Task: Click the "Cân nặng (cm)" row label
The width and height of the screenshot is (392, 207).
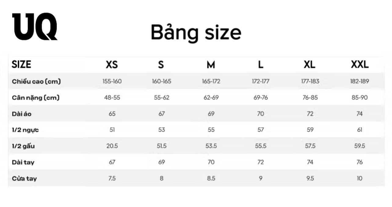Action: tap(36, 98)
